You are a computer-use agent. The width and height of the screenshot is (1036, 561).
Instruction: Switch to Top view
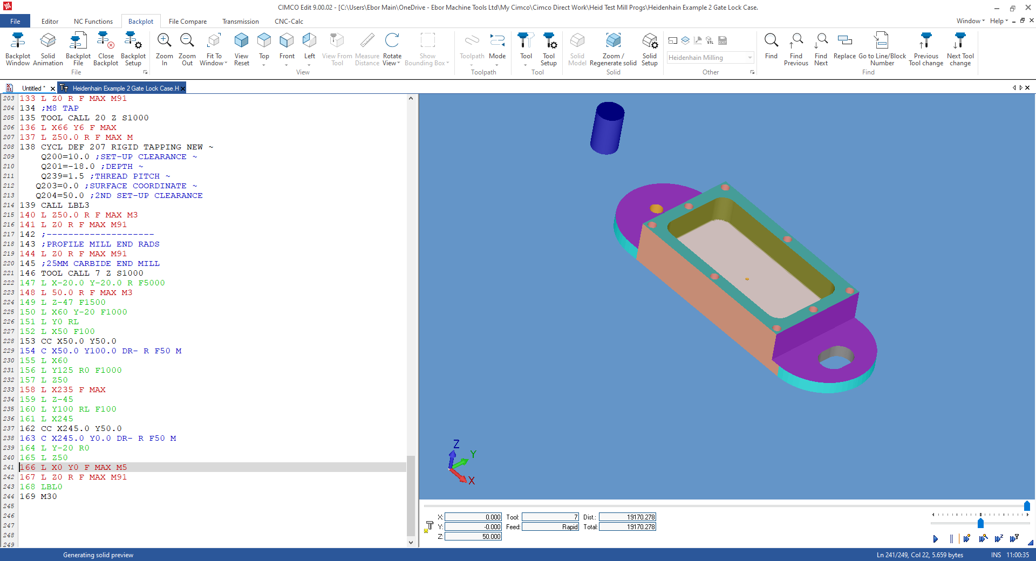[264, 46]
